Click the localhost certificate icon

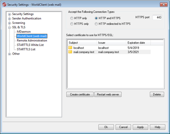(x=70, y=48)
